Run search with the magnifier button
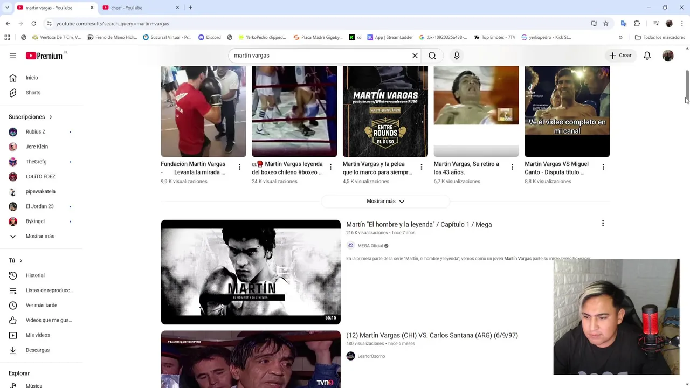The image size is (690, 388). pyautogui.click(x=432, y=56)
